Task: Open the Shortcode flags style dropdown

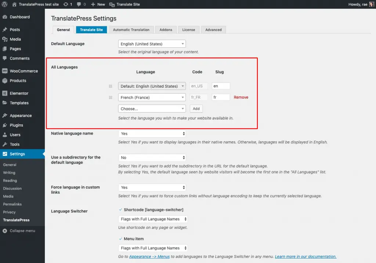Action: (153, 219)
